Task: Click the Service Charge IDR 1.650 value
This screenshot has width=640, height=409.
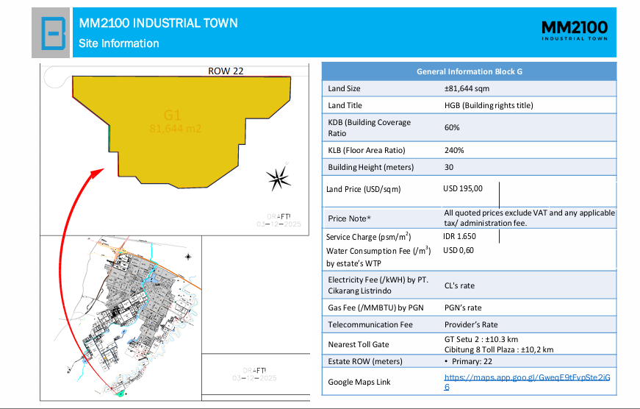Action: pos(459,236)
